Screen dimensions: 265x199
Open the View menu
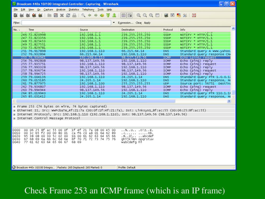pyautogui.click(x=31, y=10)
